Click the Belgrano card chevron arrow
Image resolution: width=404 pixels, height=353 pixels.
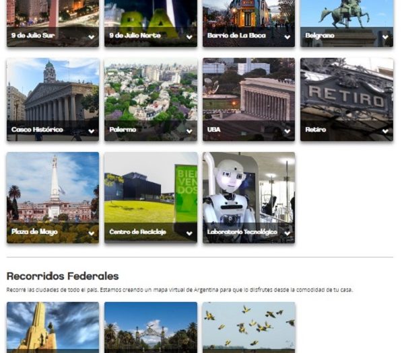click(x=385, y=37)
